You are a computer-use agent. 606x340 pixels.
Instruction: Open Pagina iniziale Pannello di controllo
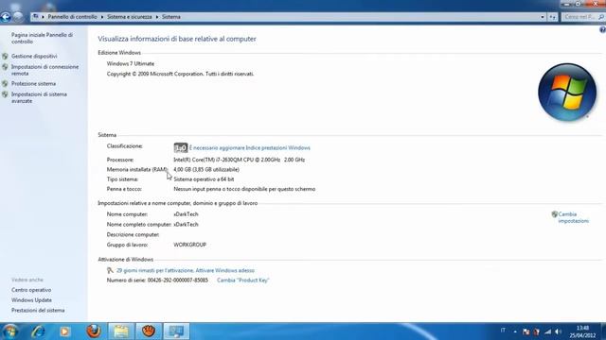pyautogui.click(x=42, y=38)
